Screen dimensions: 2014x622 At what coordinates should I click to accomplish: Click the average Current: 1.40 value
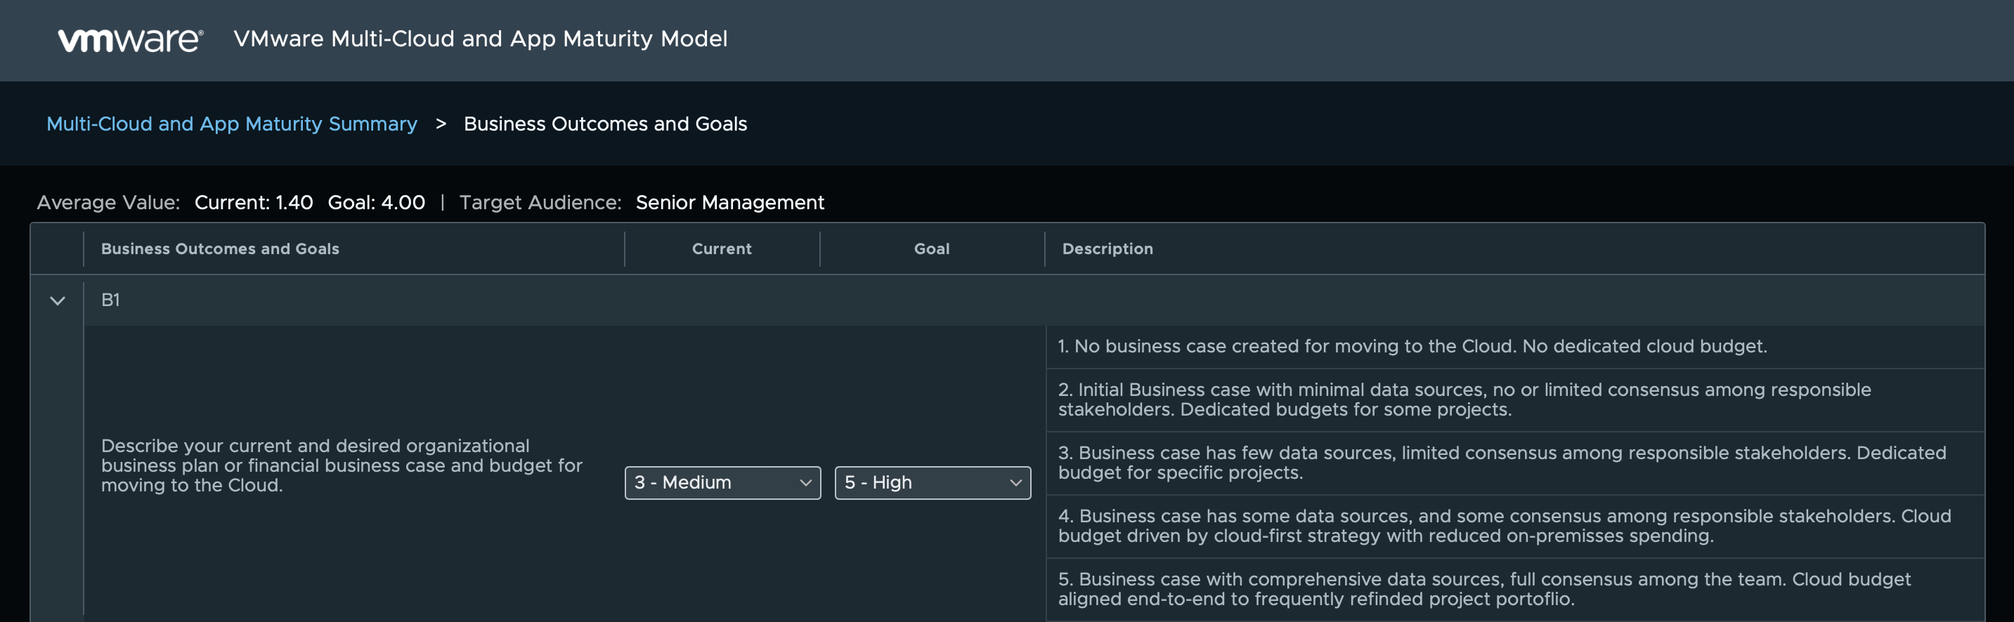(x=253, y=203)
